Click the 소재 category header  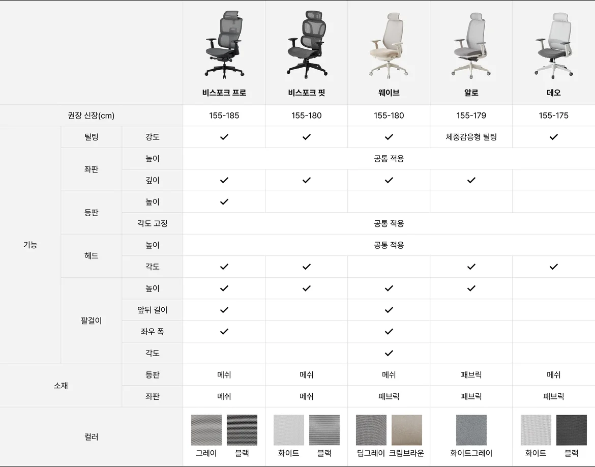61,386
